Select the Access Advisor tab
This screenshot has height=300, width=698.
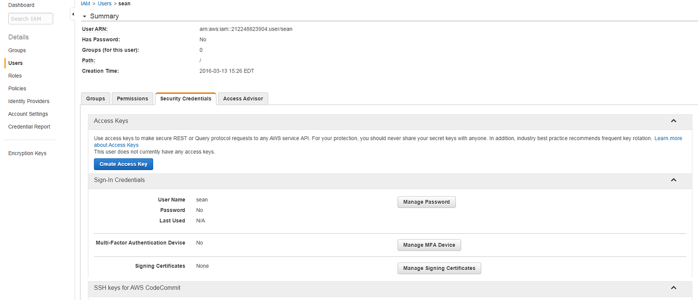click(x=243, y=99)
